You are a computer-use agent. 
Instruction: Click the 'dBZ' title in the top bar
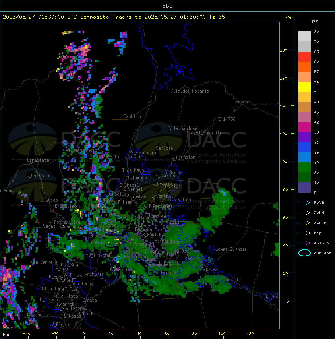[167, 6]
